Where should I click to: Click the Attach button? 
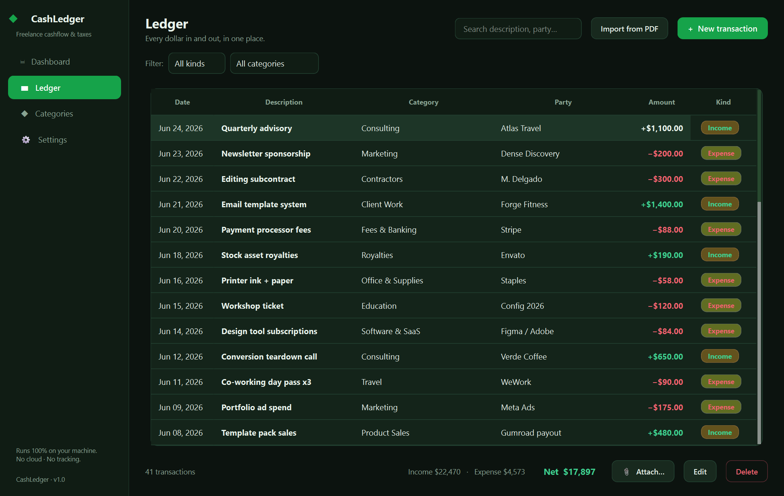[643, 471]
